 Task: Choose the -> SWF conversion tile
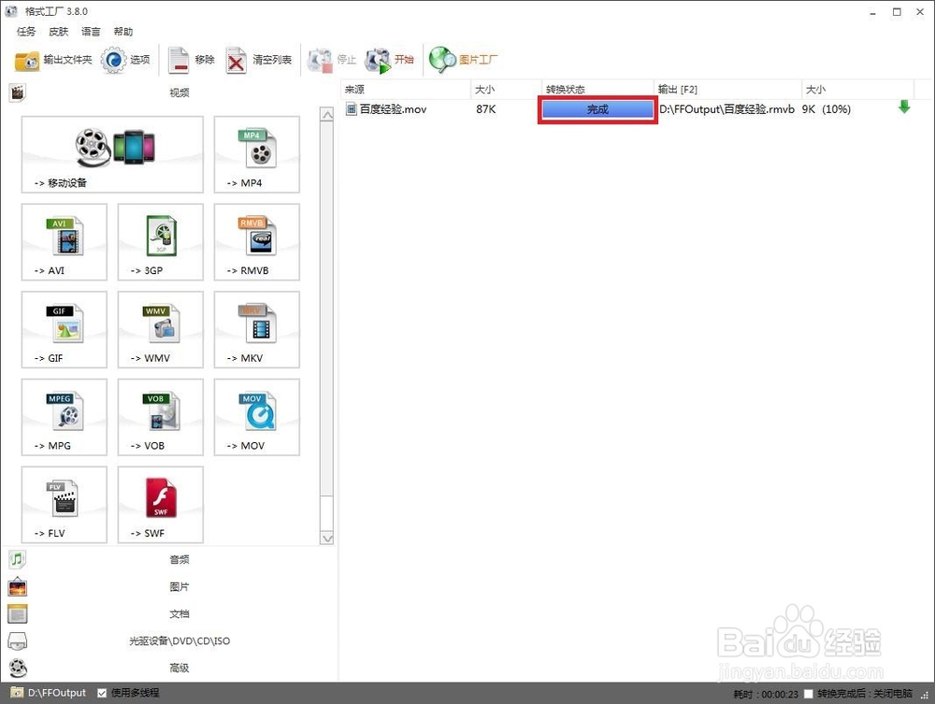(161, 505)
